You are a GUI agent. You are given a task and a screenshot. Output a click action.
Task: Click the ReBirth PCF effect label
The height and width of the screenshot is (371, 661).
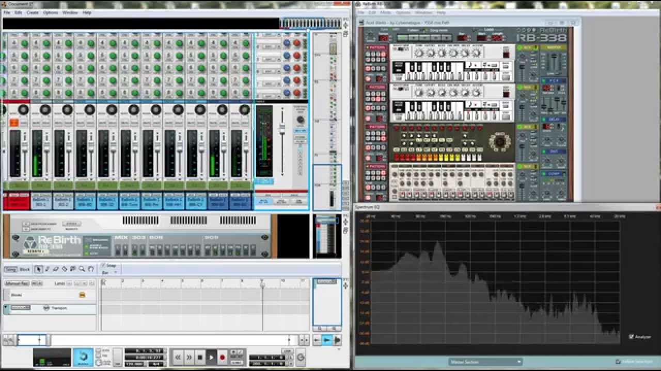[x=554, y=81]
